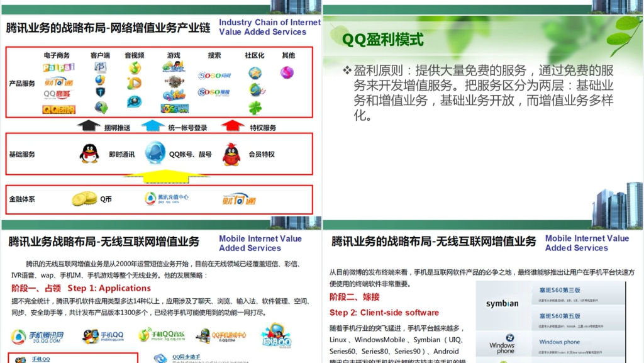The height and width of the screenshot is (363, 644).
Task: Click the PaiPai logo under 电子商务
Action: point(58,67)
